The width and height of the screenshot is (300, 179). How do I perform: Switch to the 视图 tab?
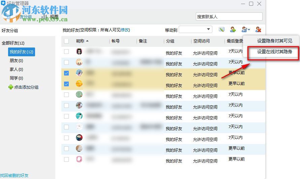pos(54,17)
